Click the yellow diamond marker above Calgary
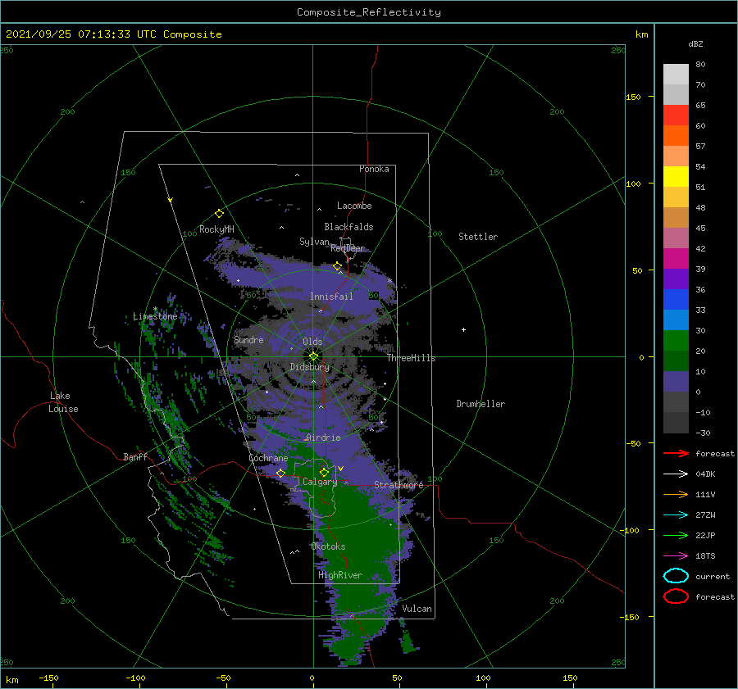Image resolution: width=738 pixels, height=689 pixels. click(x=324, y=472)
